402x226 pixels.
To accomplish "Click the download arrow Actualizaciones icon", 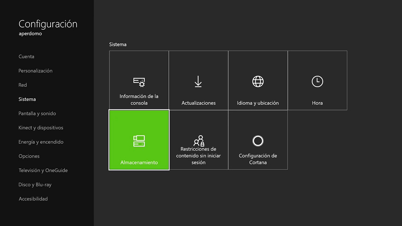I will coord(198,82).
